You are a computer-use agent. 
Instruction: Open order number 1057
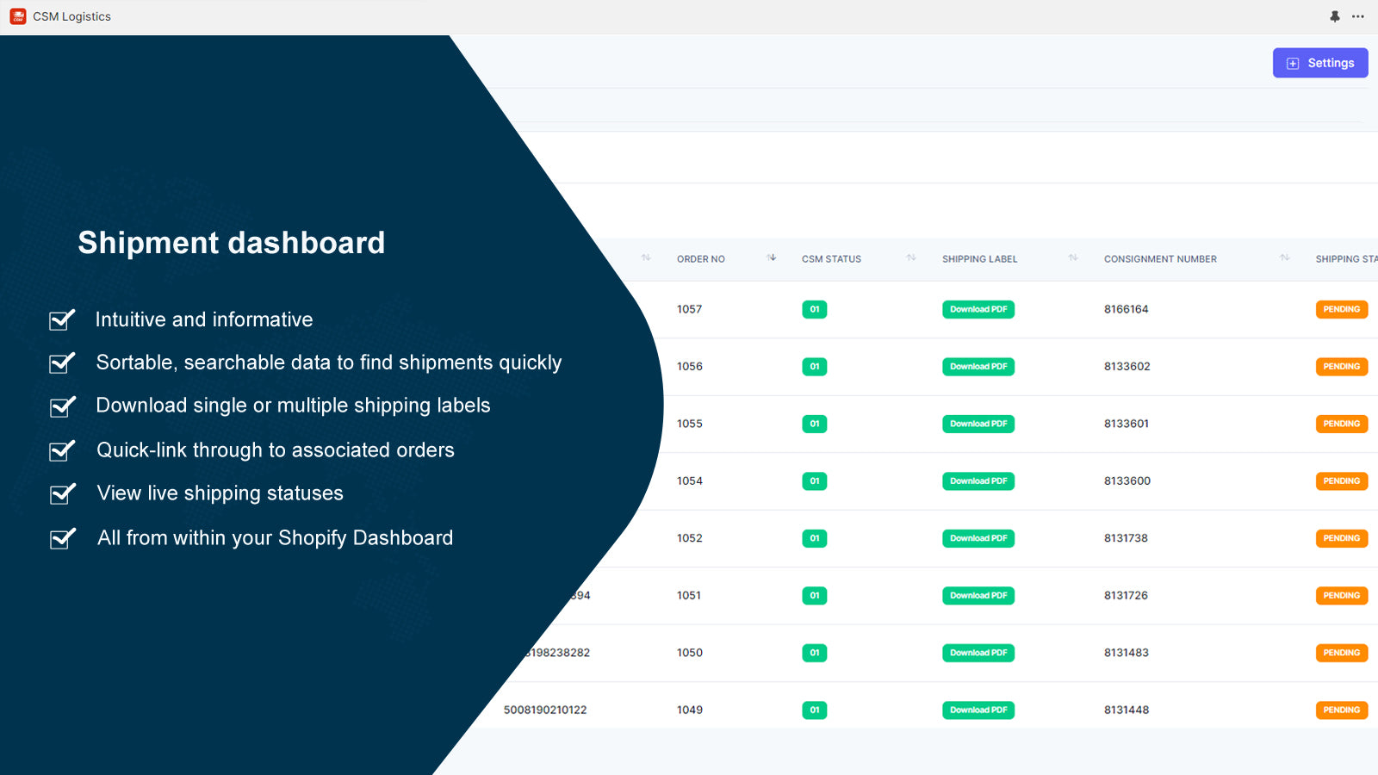tap(689, 309)
